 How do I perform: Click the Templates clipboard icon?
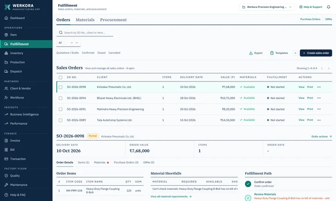[272, 53]
